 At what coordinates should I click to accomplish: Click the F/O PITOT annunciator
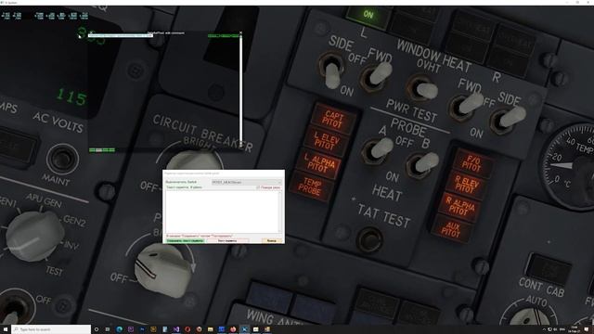472,163
